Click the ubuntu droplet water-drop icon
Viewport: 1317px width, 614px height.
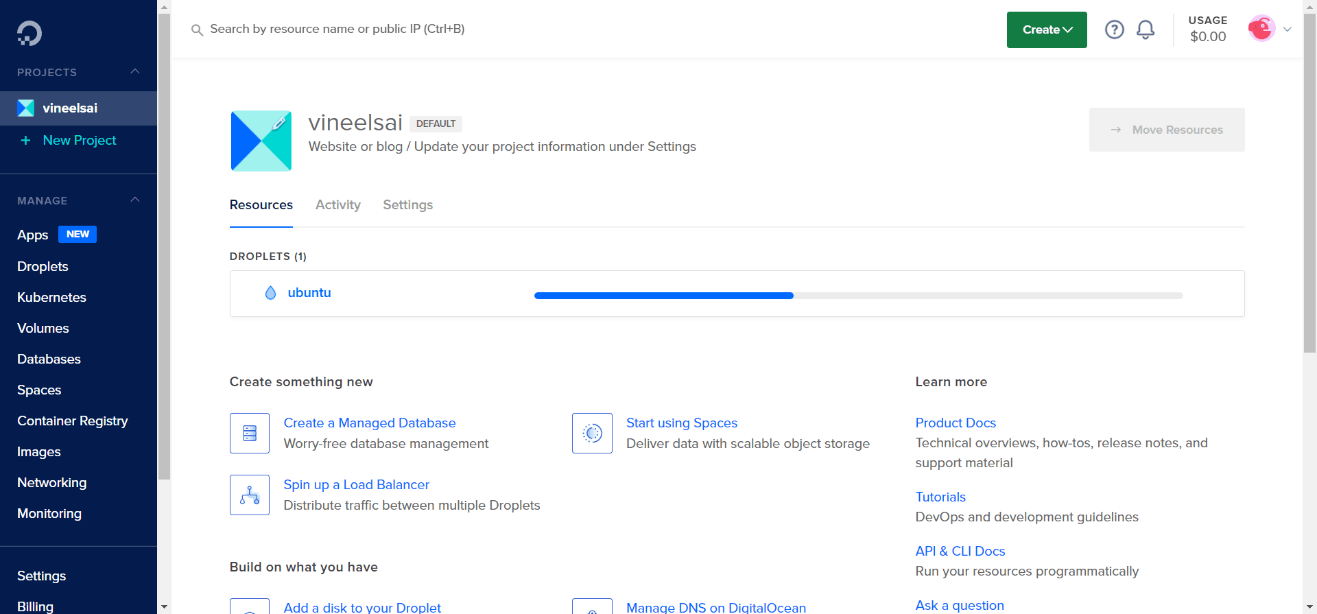270,293
